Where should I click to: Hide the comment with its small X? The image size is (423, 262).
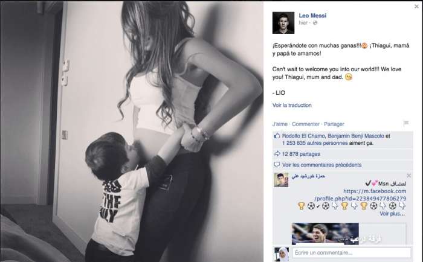[408, 176]
